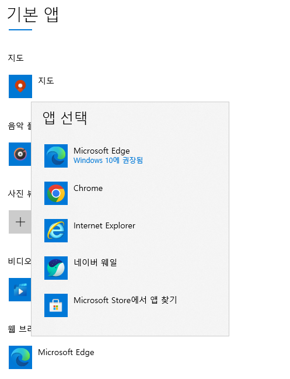Image resolution: width=290 pixels, height=379 pixels.
Task: Click the "기본 앱" page heading
Action: click(33, 14)
